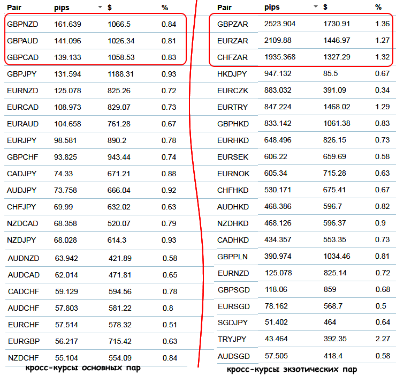Image resolution: width=396 pixels, height=375 pixels.
Task: Open the pips sort dropdown in left table
Action: point(100,7)
